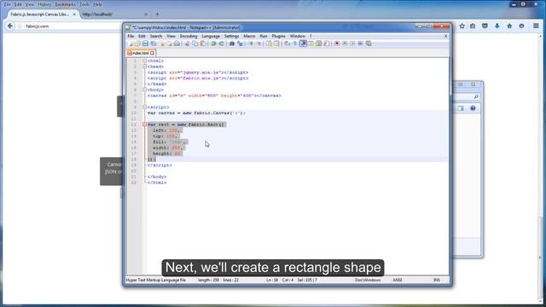Viewport: 546px width, 307px height.
Task: Toggle Show All Characters icon in Notepad++
Action: click(x=294, y=43)
